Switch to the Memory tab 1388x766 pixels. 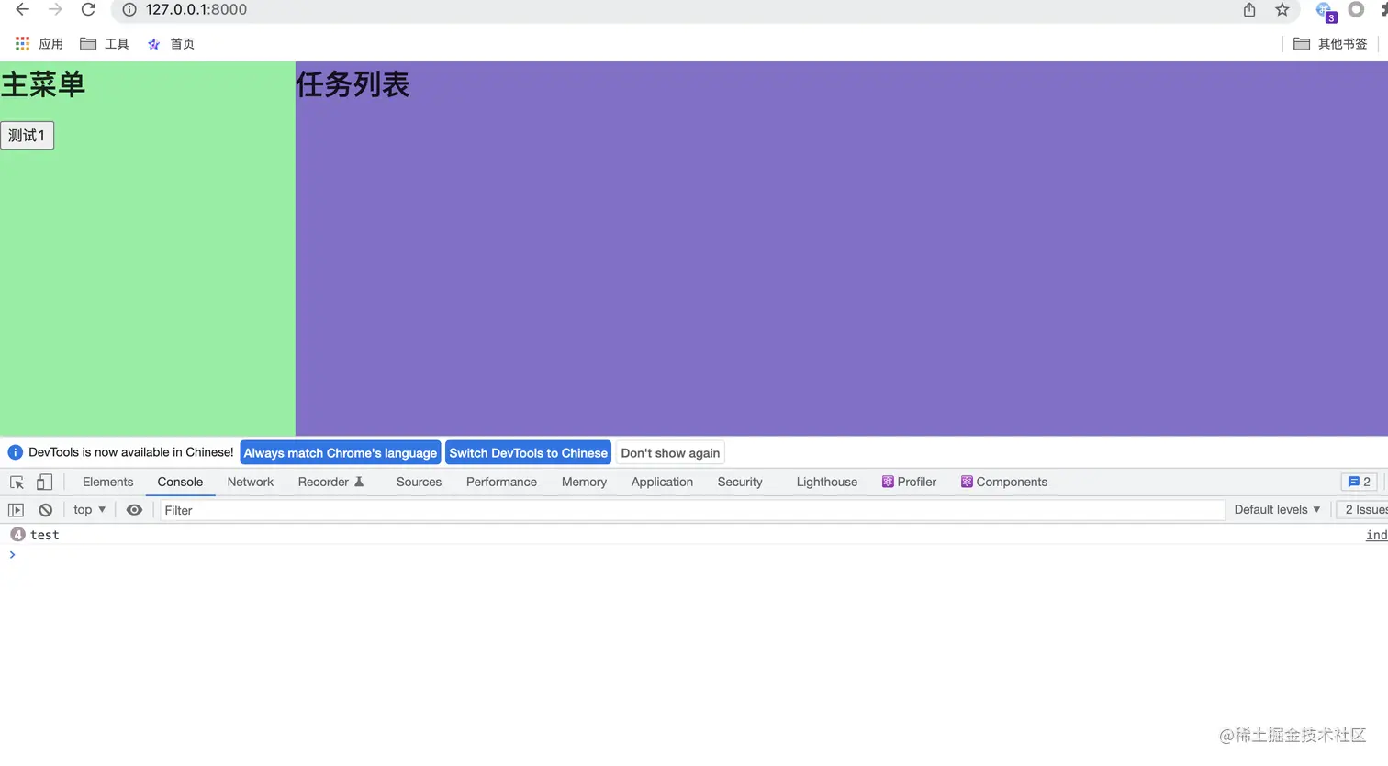coord(584,482)
